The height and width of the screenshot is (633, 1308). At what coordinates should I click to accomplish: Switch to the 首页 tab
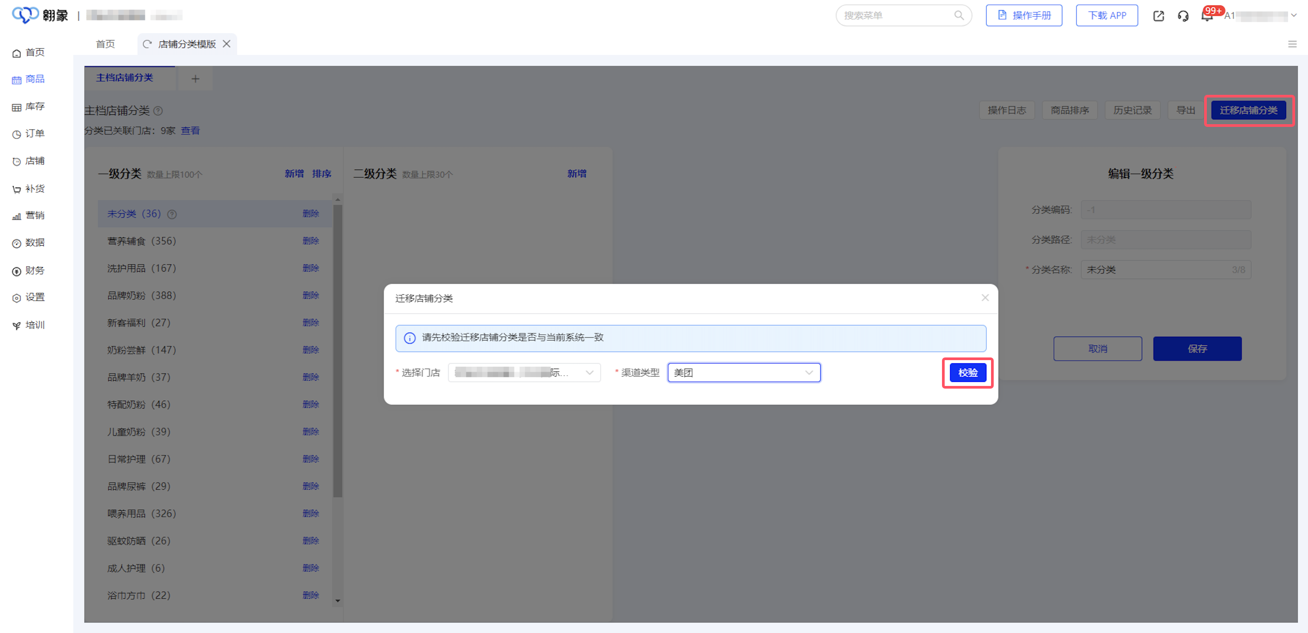pos(105,44)
